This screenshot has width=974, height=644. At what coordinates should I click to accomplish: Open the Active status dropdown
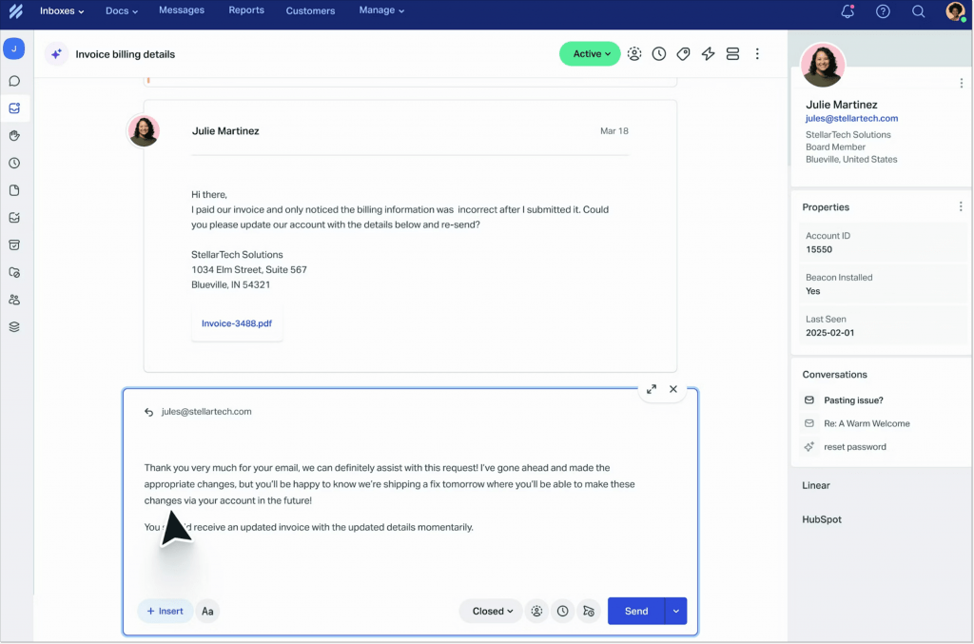click(x=590, y=54)
